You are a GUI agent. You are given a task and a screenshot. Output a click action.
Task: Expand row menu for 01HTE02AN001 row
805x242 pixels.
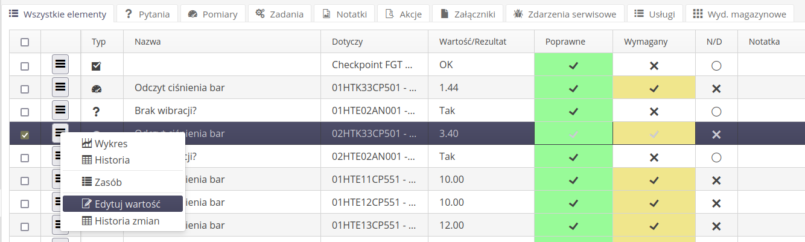60,110
